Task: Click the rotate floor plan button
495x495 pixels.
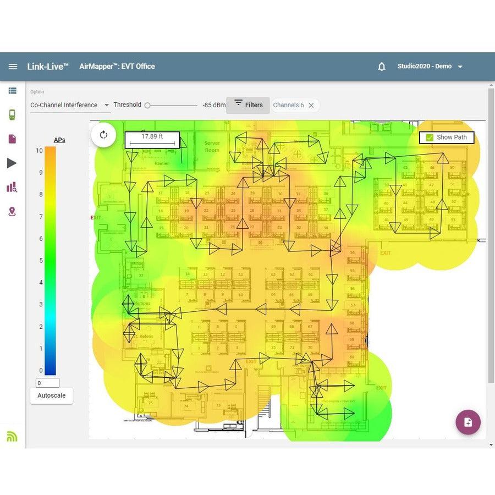Action: tap(103, 135)
